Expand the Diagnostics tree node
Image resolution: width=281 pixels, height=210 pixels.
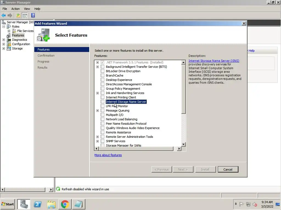(4, 40)
